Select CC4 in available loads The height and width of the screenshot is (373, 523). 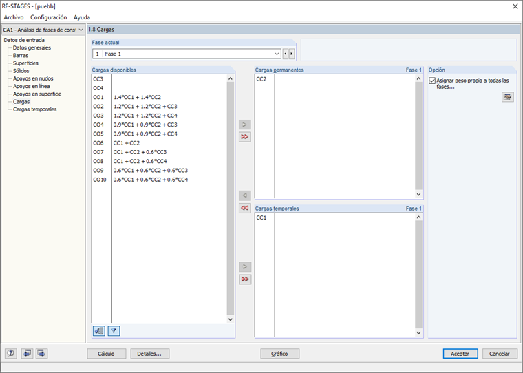[x=159, y=88]
